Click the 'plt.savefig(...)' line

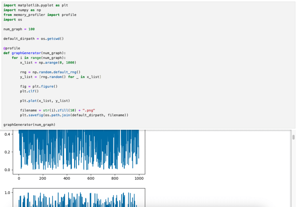(x=74, y=115)
